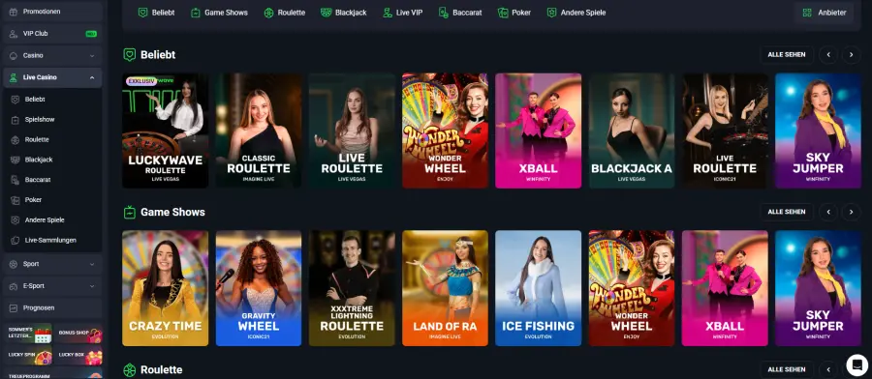The width and height of the screenshot is (872, 379).
Task: Expand the Casino sidebar menu chevron
Action: pos(92,55)
